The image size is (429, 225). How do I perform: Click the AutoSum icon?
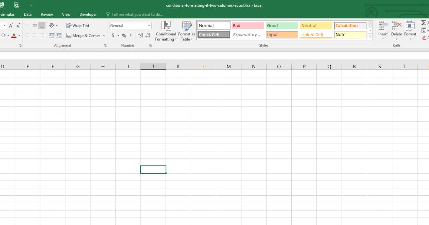coord(424,22)
